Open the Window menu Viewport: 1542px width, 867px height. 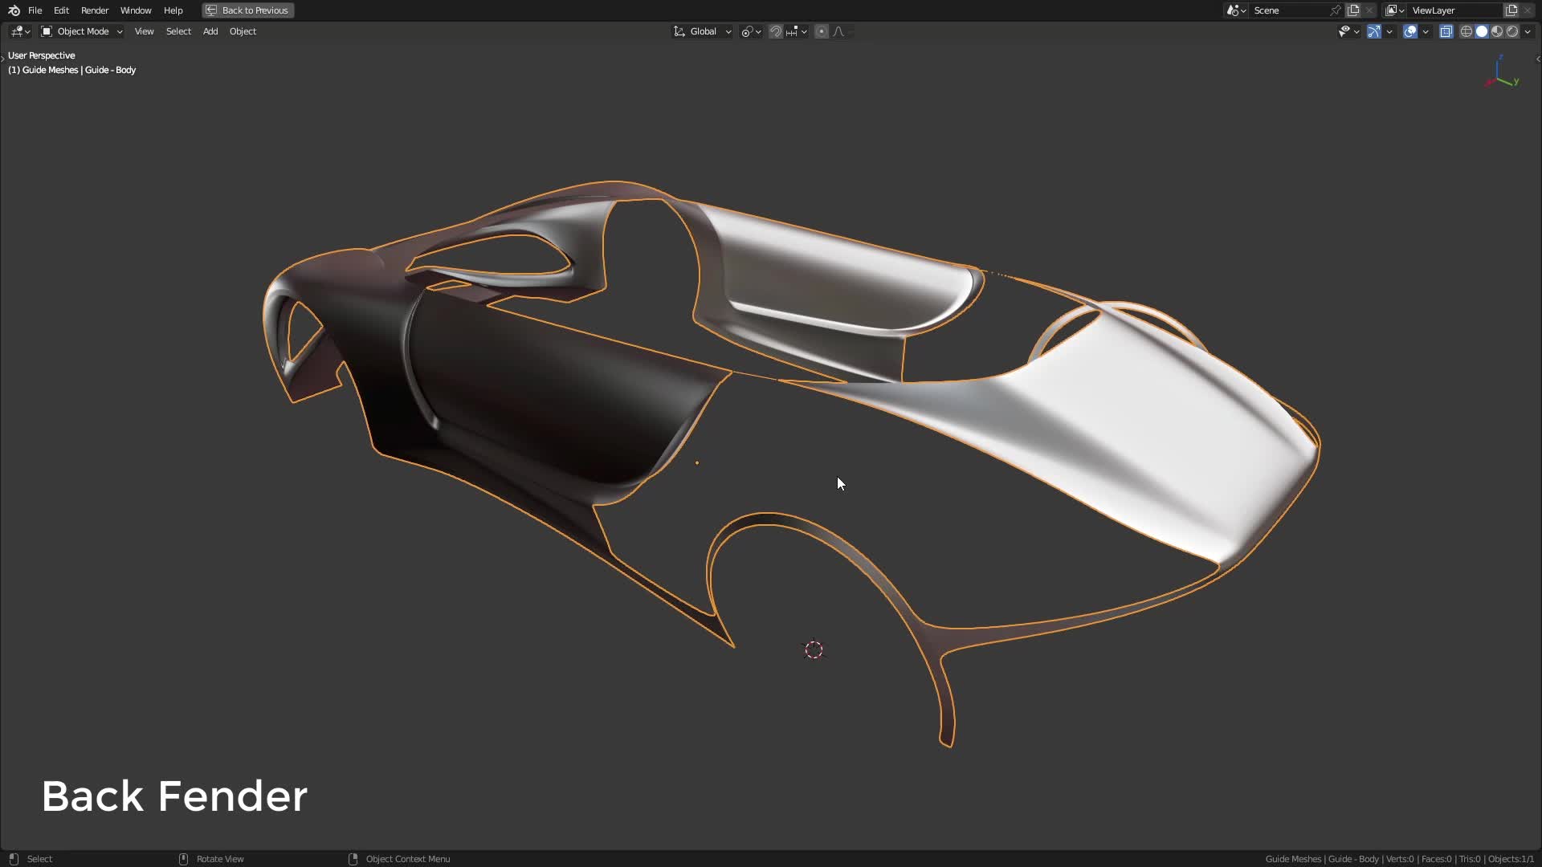pyautogui.click(x=136, y=10)
